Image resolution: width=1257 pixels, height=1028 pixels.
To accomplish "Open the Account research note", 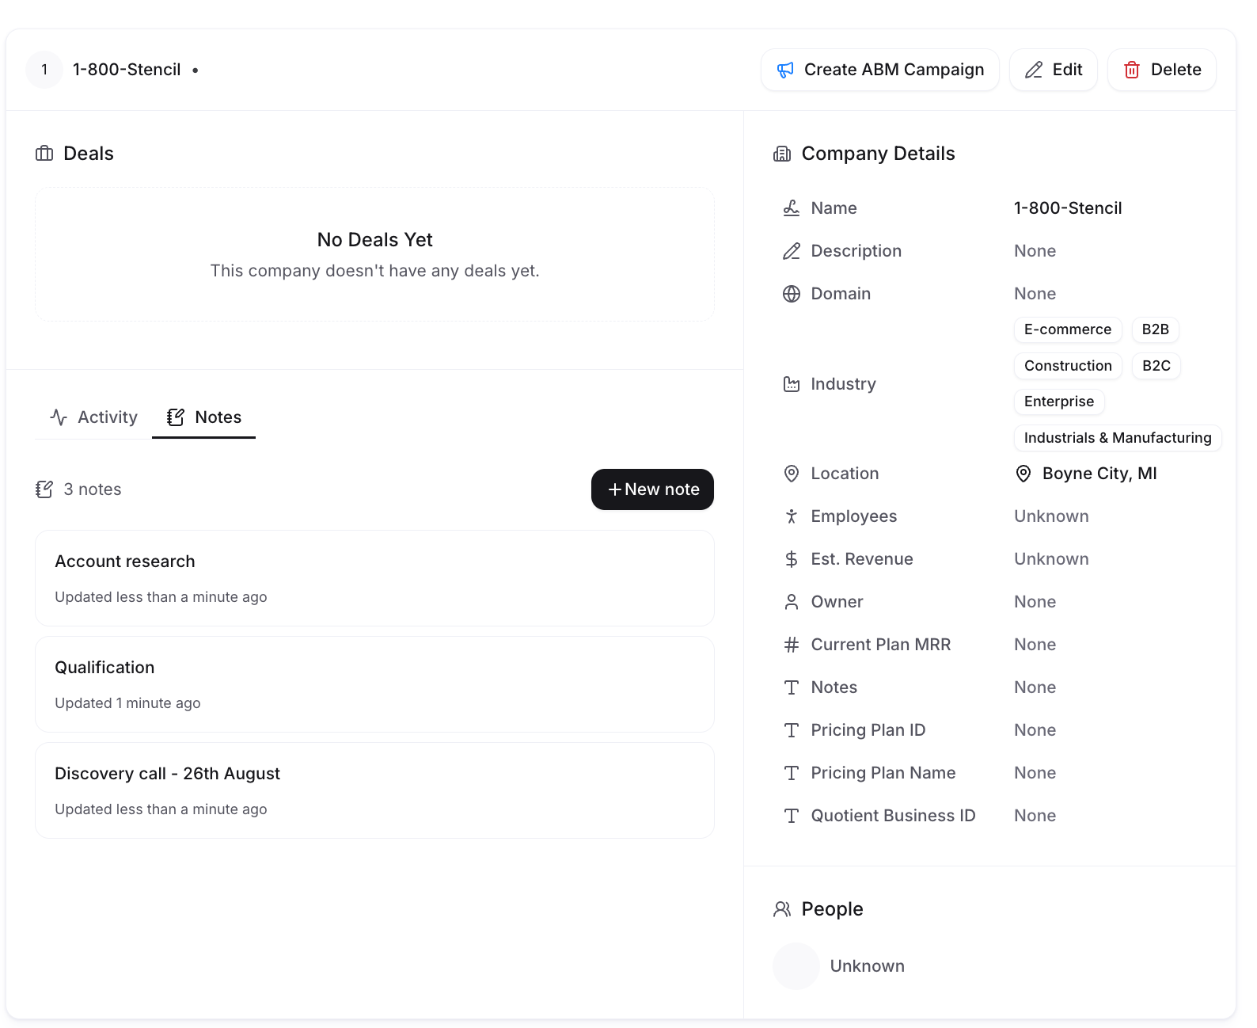I will click(374, 578).
